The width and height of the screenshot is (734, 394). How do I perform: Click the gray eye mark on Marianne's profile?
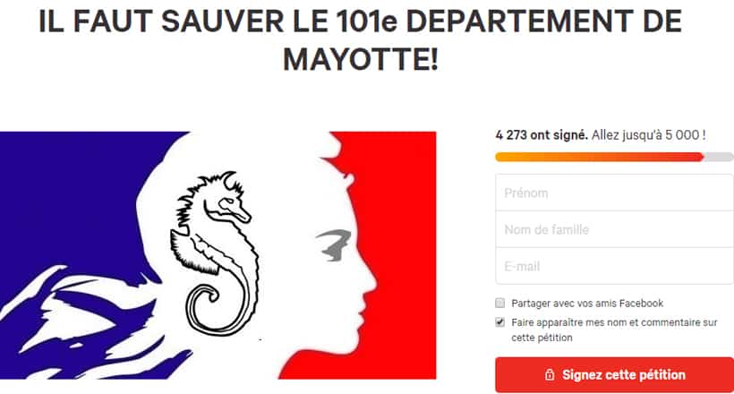click(x=334, y=244)
